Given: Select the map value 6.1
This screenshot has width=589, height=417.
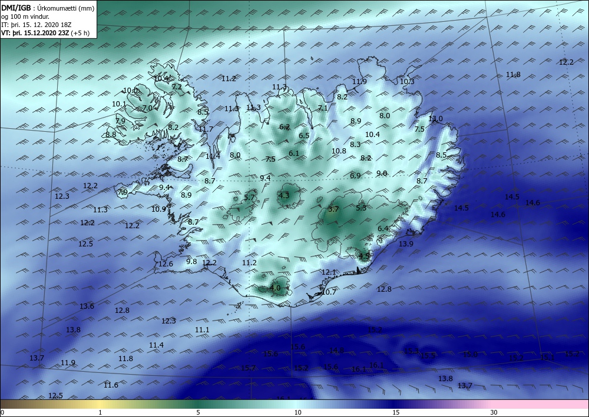Looking at the screenshot, I should tap(294, 153).
